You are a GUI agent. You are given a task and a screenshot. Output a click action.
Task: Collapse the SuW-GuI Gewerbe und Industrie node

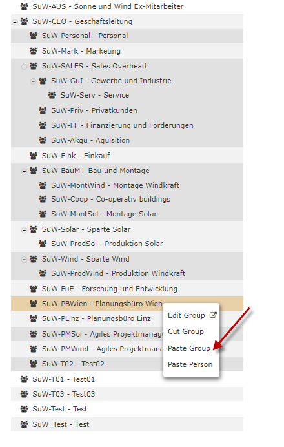click(33, 81)
